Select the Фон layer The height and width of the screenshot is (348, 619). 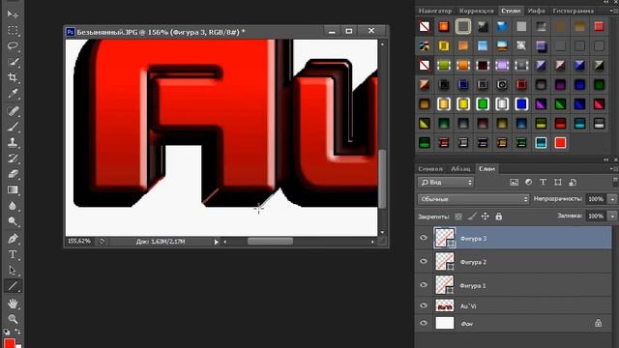[514, 324]
